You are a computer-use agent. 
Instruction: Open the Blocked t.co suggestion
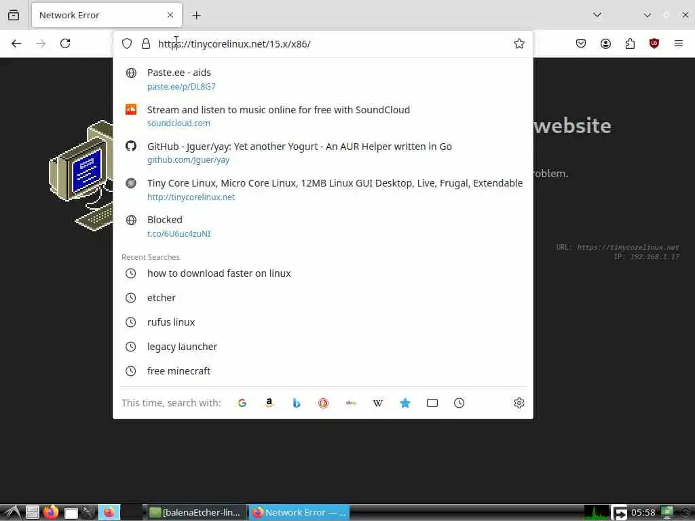pos(323,227)
